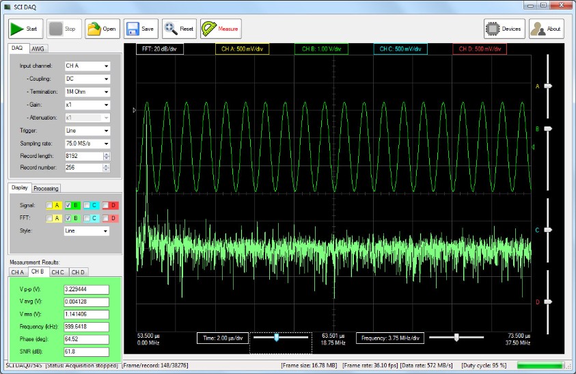Click the About person icon
The width and height of the screenshot is (576, 374).
[x=538, y=29]
